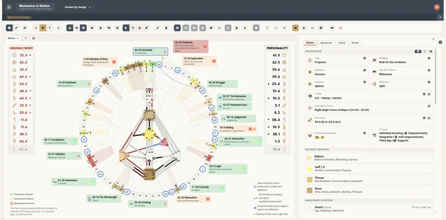The height and width of the screenshot is (220, 446).
Task: Toggle the P personality mode button
Action: click(x=50, y=28)
